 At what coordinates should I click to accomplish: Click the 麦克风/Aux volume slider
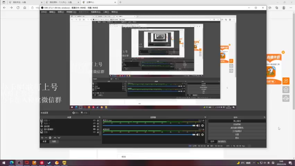point(149,125)
